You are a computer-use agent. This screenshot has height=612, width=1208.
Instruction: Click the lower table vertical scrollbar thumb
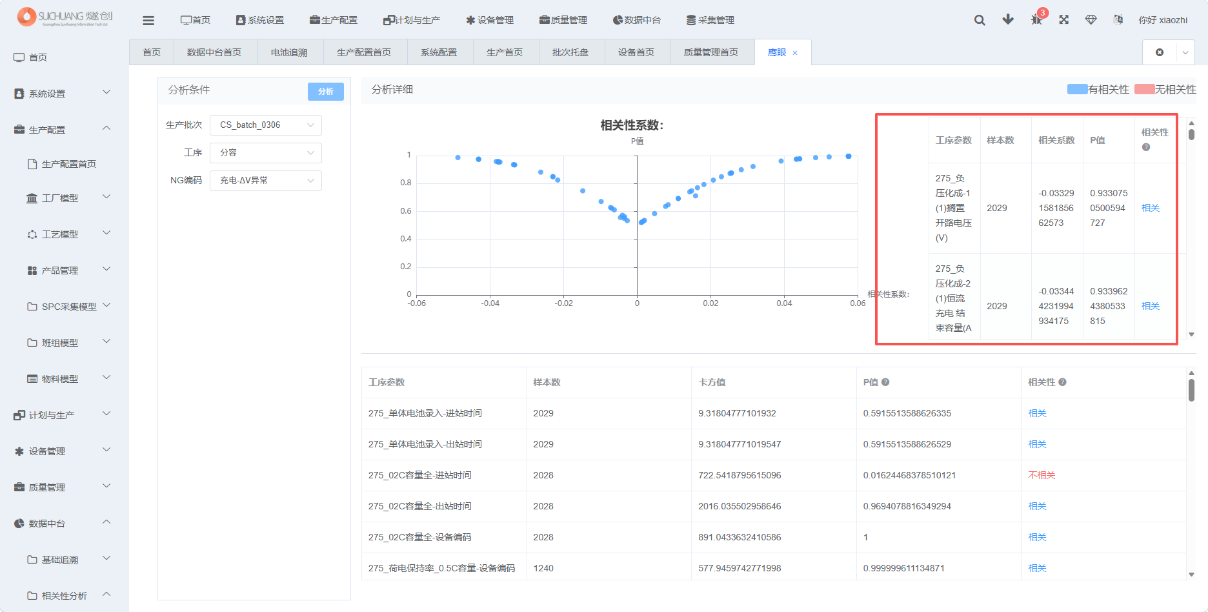coord(1191,390)
